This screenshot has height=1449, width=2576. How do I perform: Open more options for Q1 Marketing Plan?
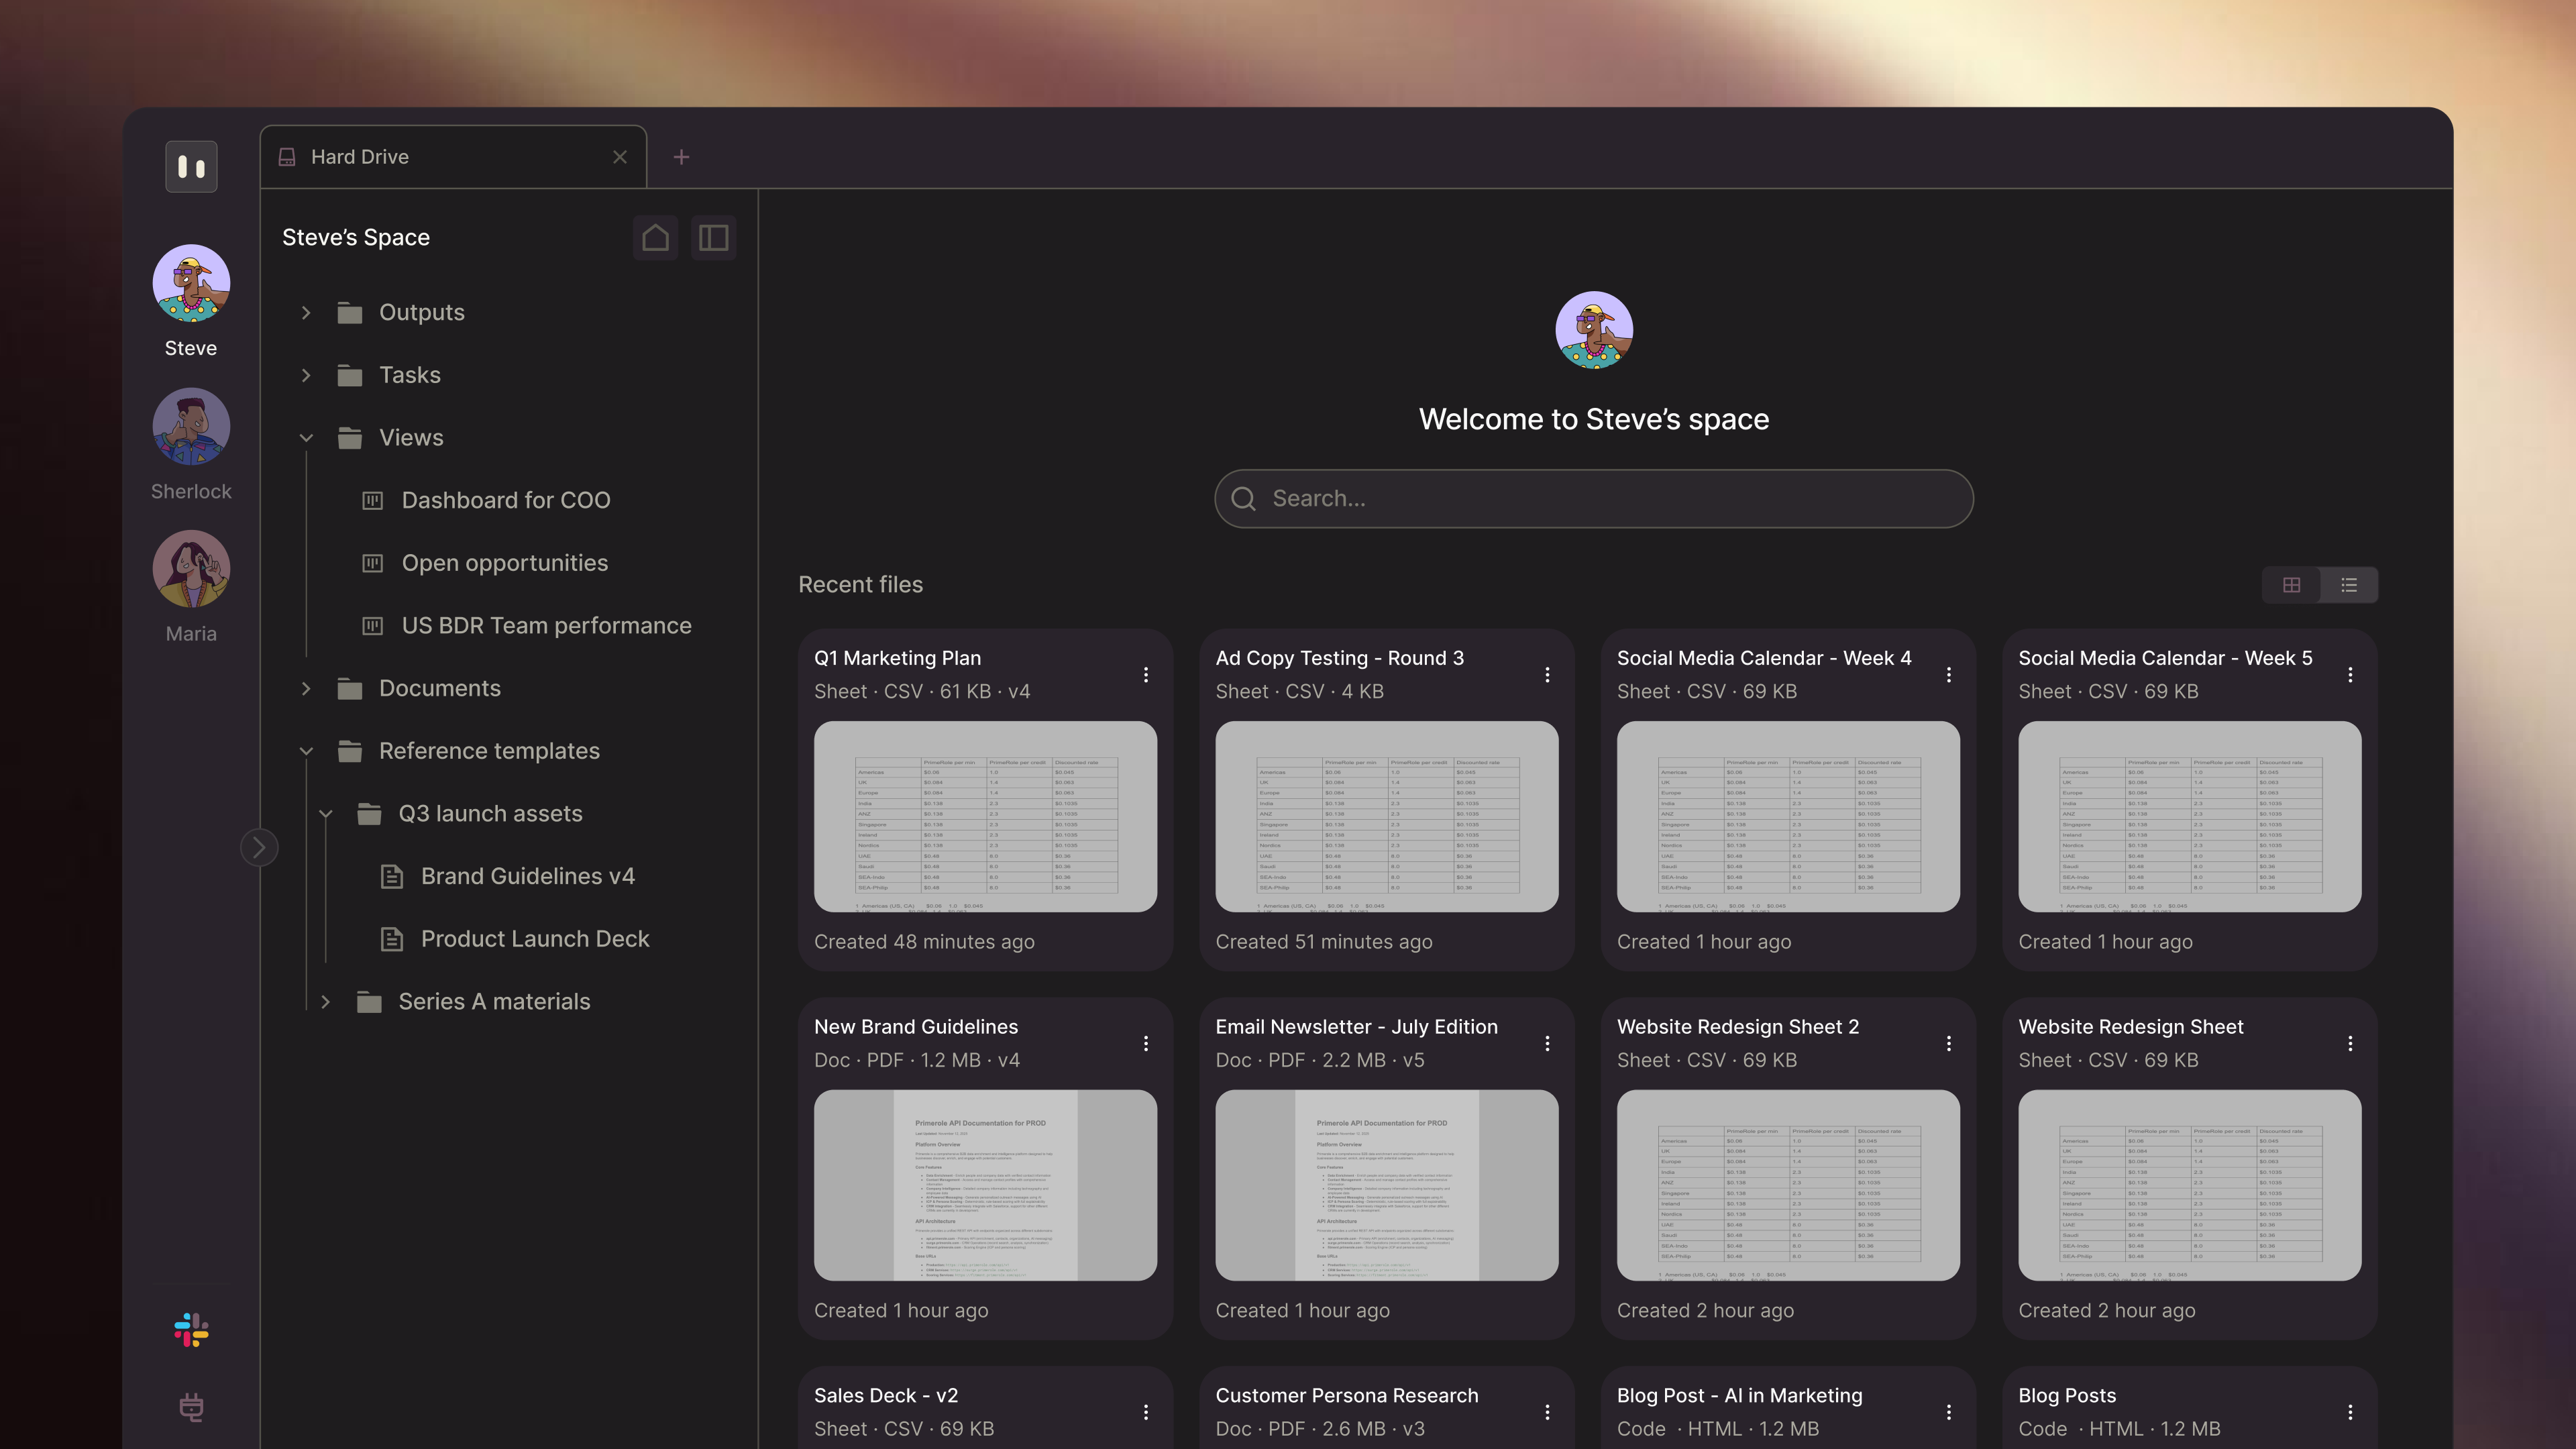[1146, 675]
